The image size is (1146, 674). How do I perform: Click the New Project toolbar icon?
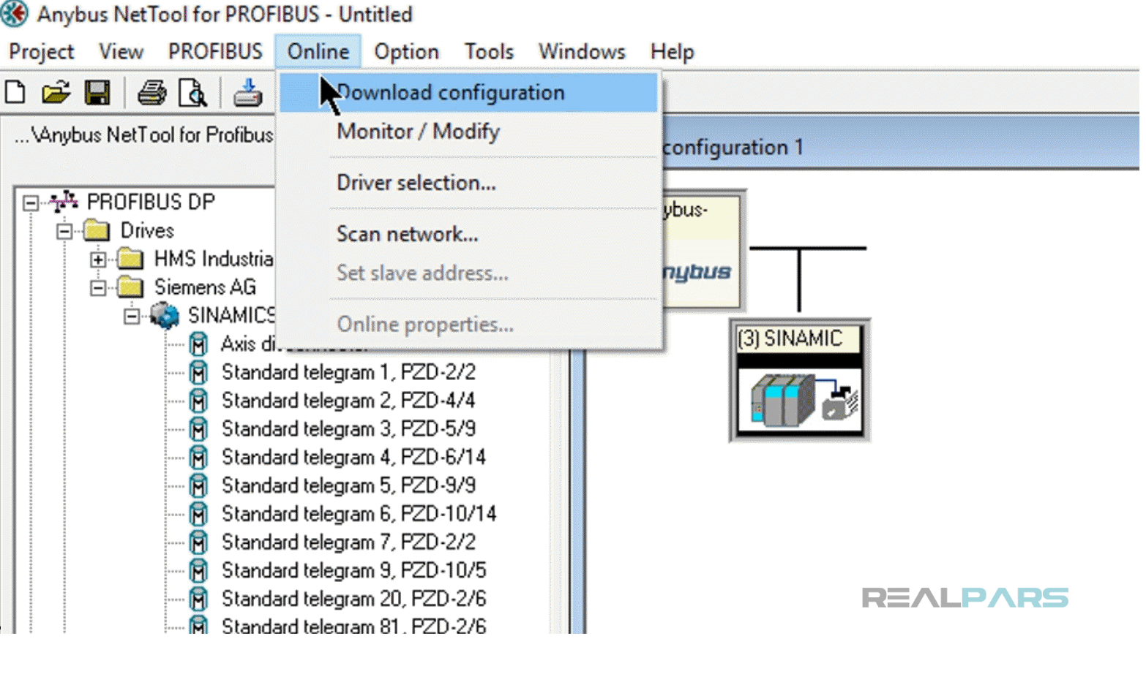15,92
